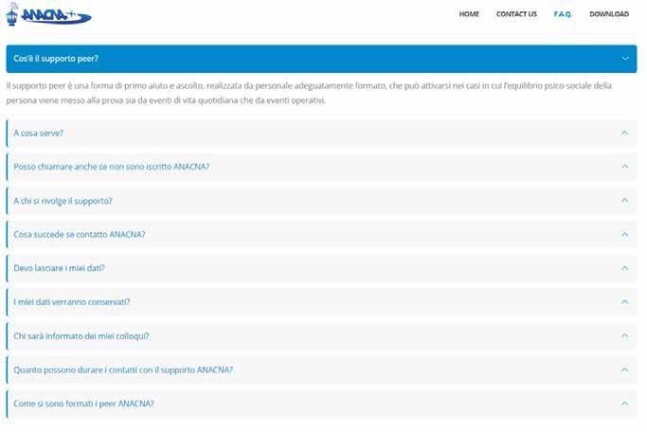The width and height of the screenshot is (647, 432).
Task: Expand chevron for 'Cosa succede se contatto ANACNA?'
Action: pos(624,234)
